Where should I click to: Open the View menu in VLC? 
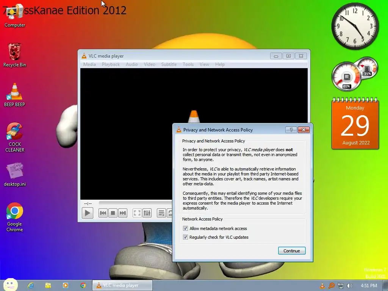[204, 64]
